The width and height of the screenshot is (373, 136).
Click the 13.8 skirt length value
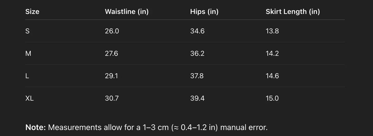(272, 31)
